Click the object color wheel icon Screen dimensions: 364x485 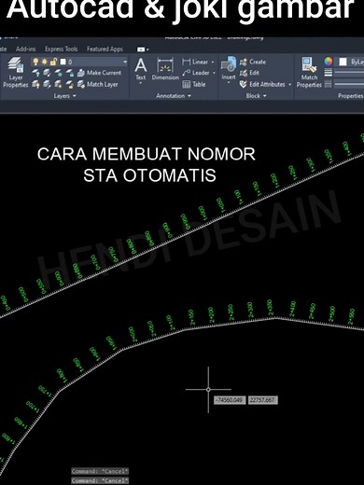(x=329, y=62)
